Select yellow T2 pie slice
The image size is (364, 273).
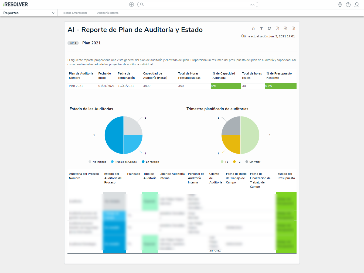233,143
